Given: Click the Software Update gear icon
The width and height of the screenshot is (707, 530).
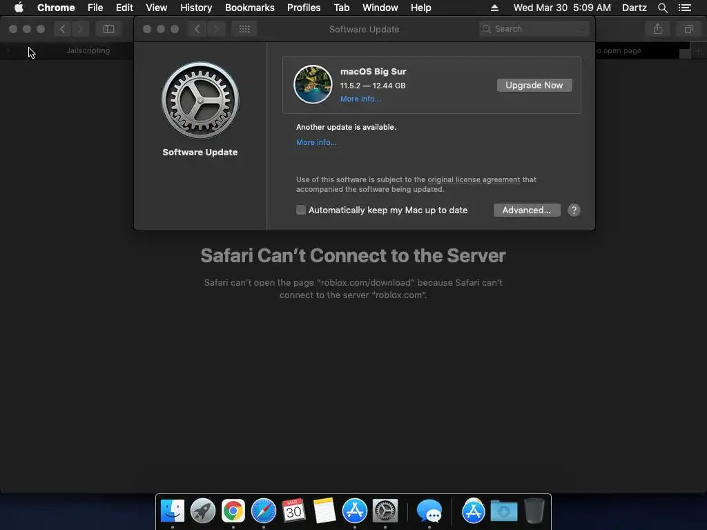Looking at the screenshot, I should point(200,100).
